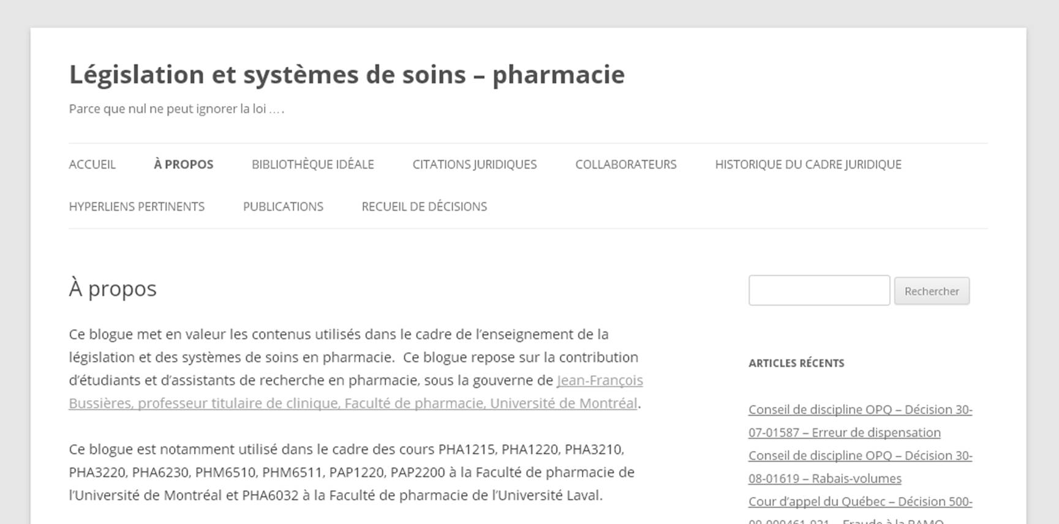This screenshot has height=524, width=1059.
Task: Click the À propos page heading
Action: (113, 289)
